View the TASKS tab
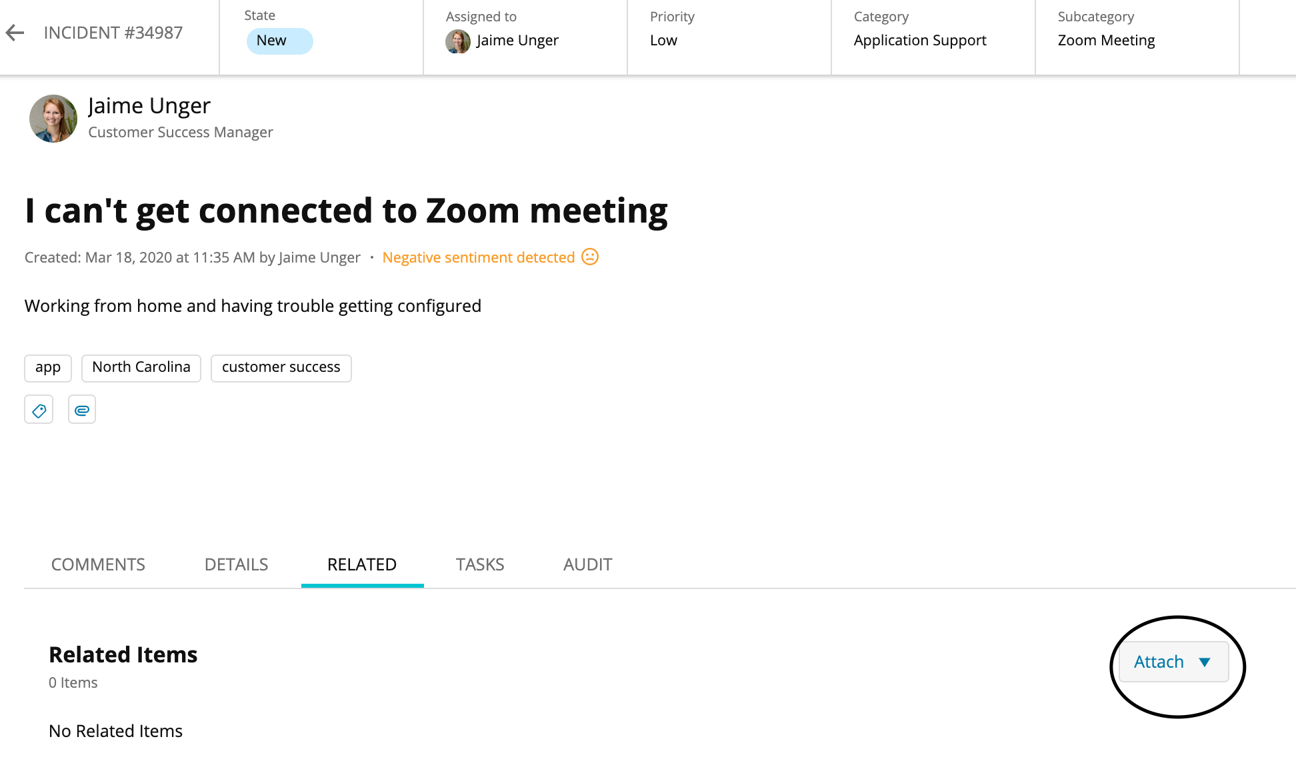1296x777 pixels. (x=479, y=564)
